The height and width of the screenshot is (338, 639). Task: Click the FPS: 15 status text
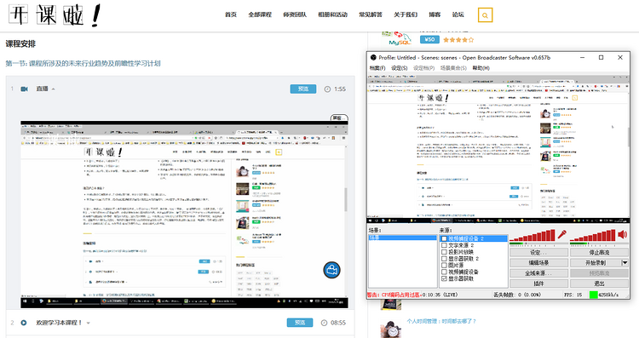pyautogui.click(x=573, y=295)
